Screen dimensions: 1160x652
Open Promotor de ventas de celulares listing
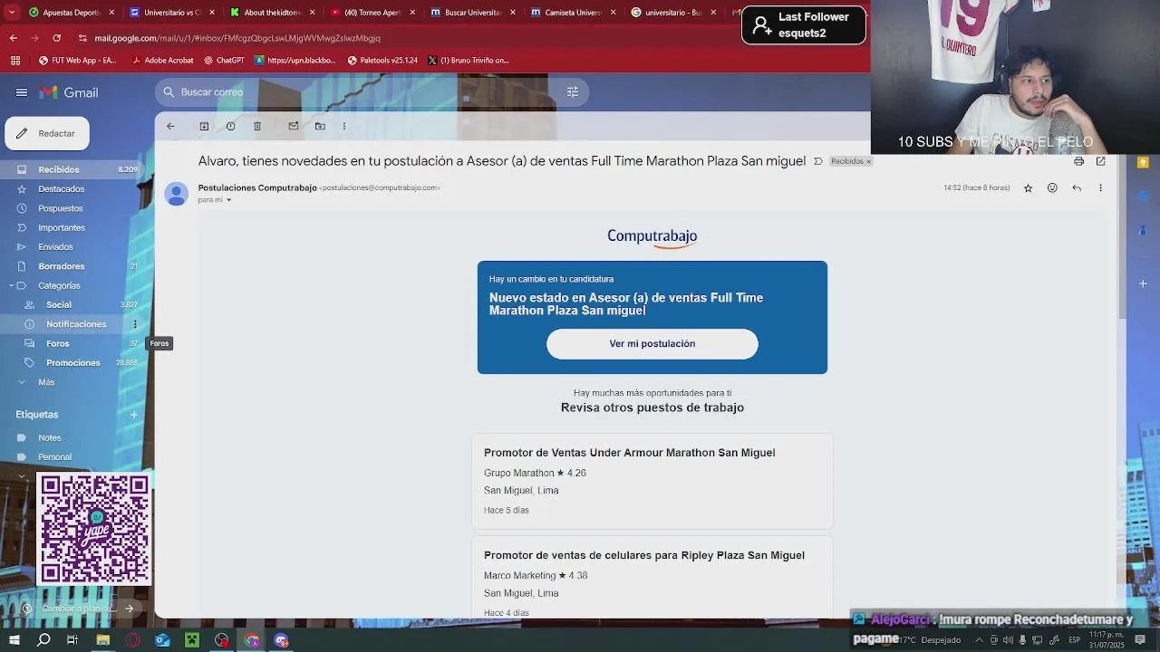644,555
